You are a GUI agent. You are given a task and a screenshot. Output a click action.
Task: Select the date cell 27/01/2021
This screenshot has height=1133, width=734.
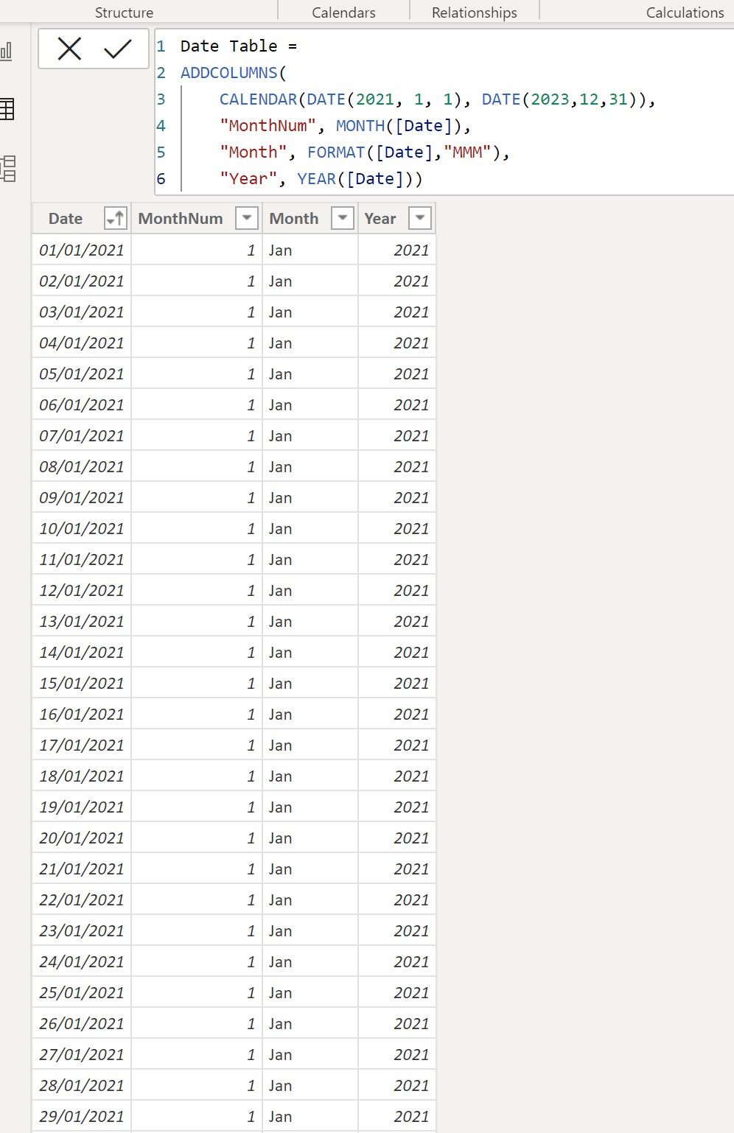tap(82, 1054)
